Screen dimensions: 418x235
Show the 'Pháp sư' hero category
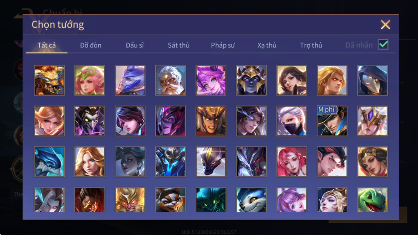click(223, 45)
